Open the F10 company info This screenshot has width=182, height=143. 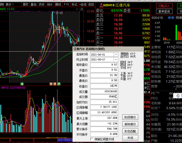click(x=66, y=4)
